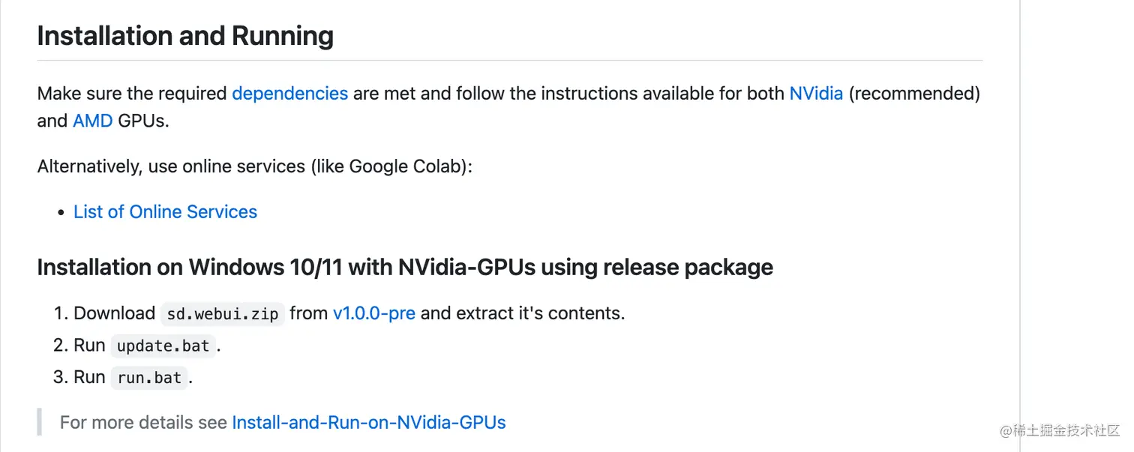Click the run.bat code snippet
The height and width of the screenshot is (452, 1134).
click(x=150, y=378)
